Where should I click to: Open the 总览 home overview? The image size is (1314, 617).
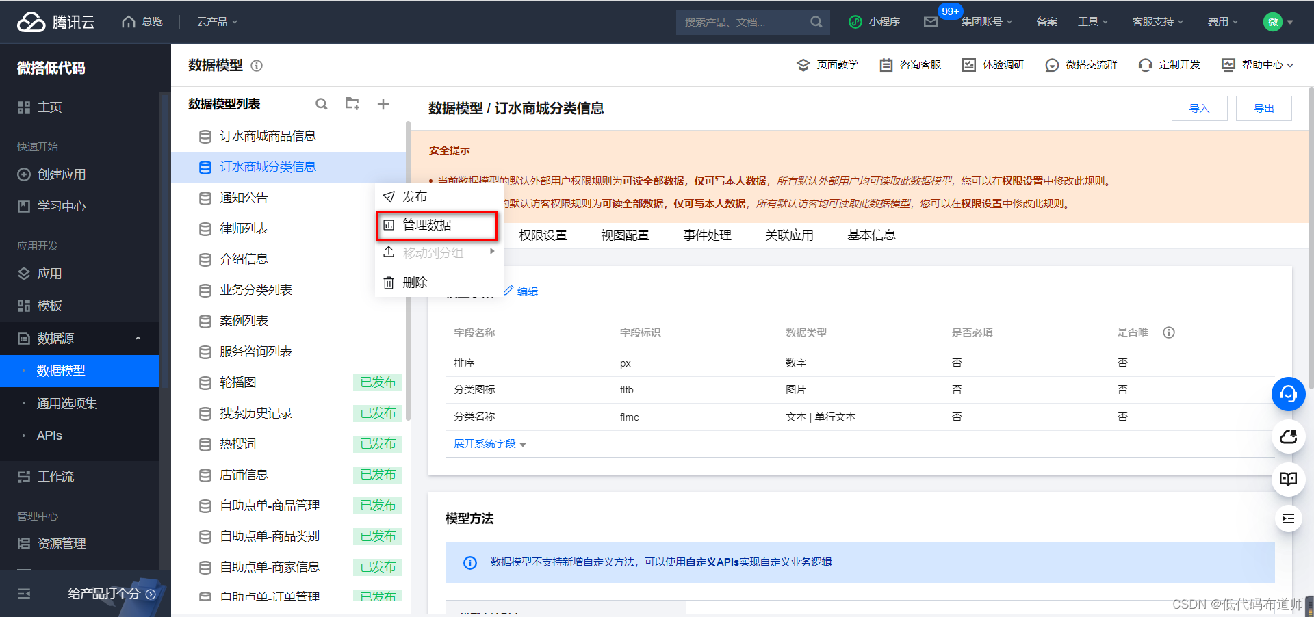click(142, 22)
